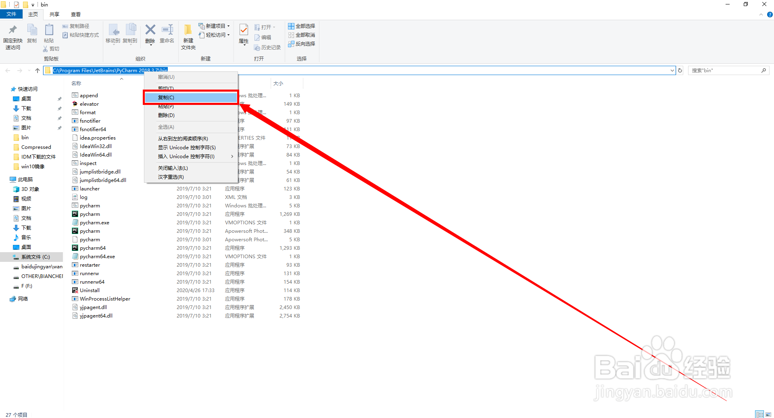
Task: Click the 重命名 (Rename) icon
Action: (167, 36)
